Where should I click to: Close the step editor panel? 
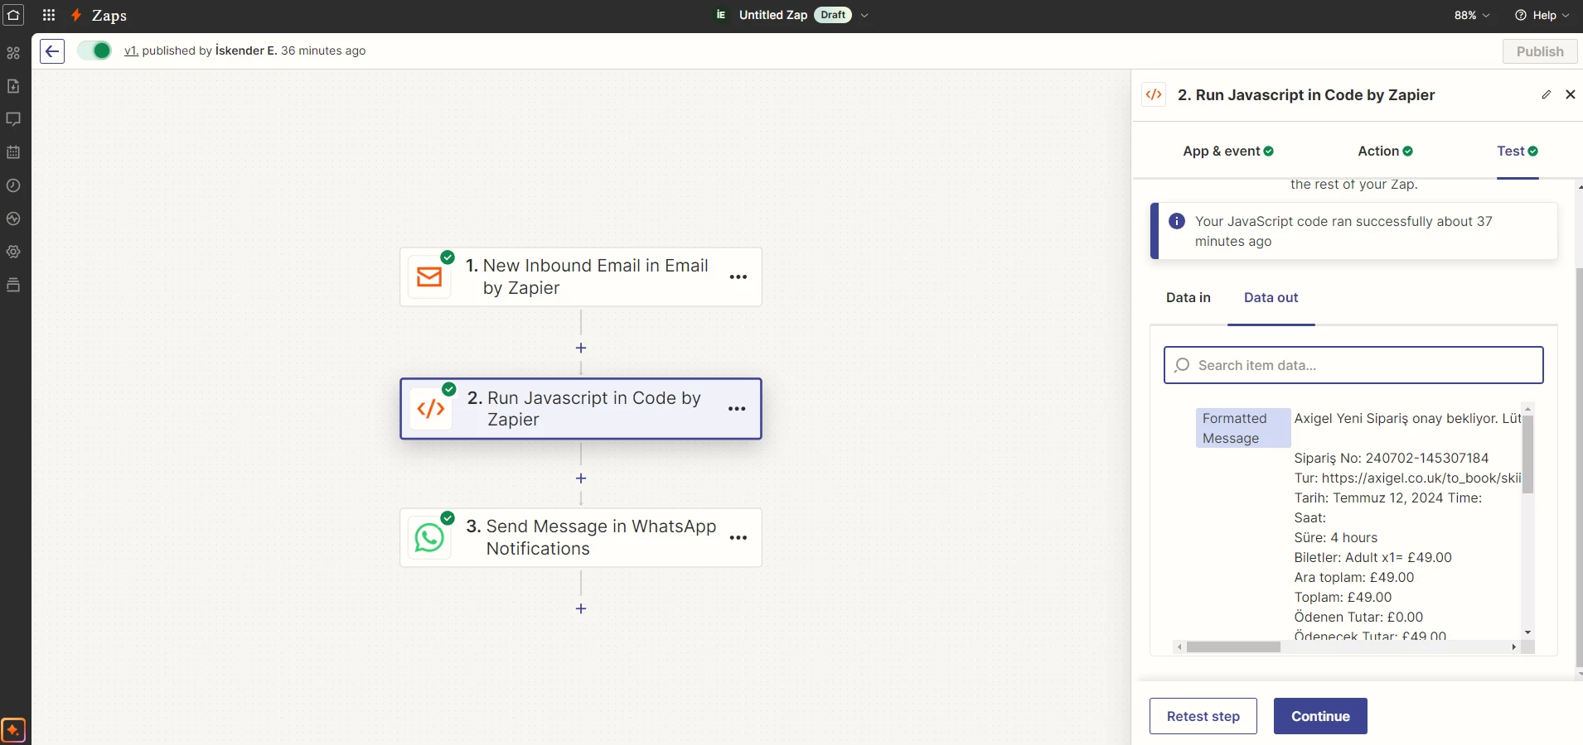1571,94
